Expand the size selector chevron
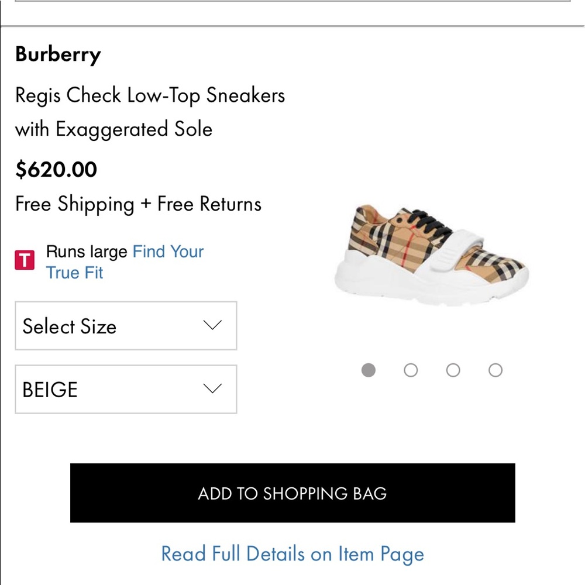This screenshot has height=585, width=585. [213, 326]
